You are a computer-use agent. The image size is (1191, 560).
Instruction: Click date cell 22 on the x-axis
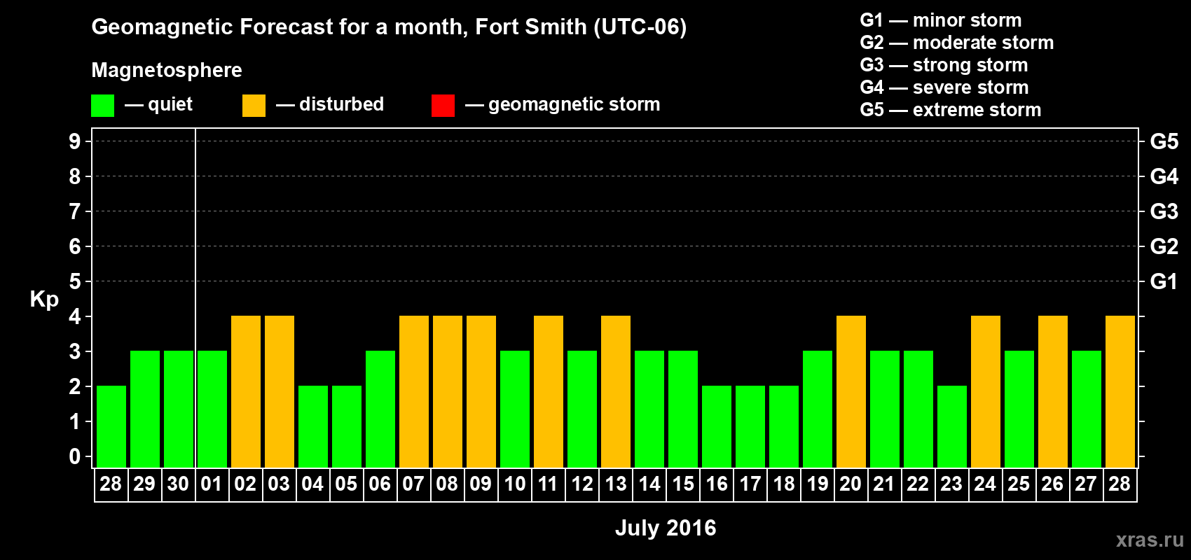[x=918, y=484]
